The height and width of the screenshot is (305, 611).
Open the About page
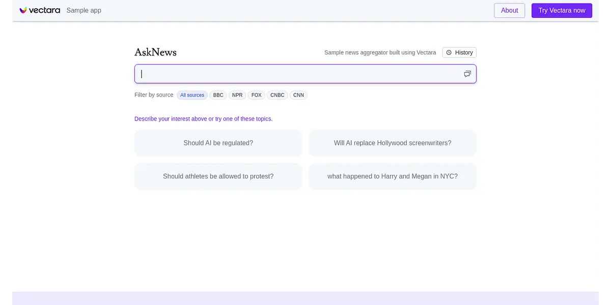tap(509, 10)
